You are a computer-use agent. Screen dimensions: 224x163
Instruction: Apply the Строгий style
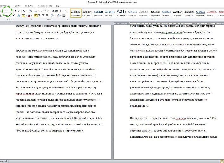178,13
